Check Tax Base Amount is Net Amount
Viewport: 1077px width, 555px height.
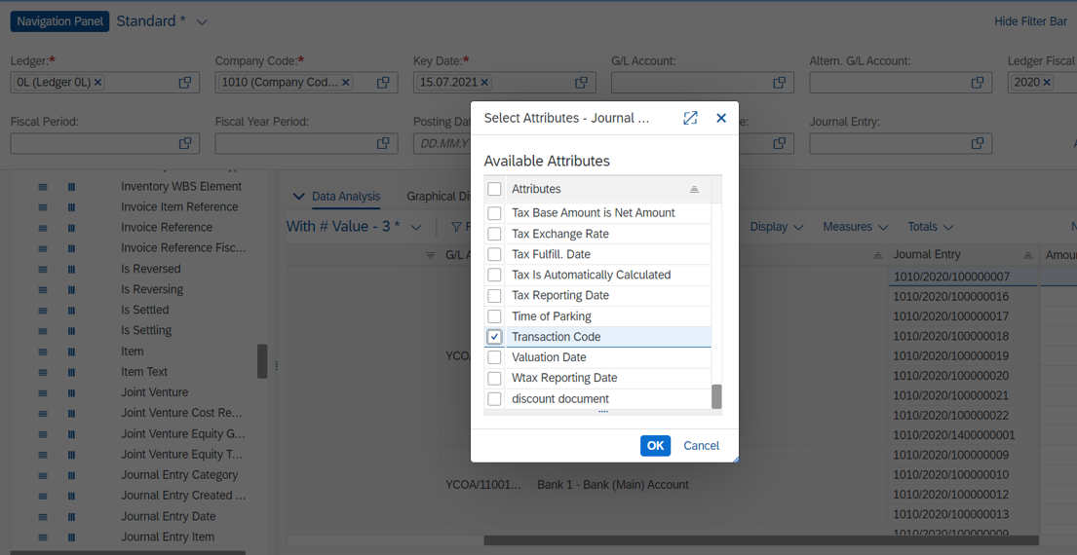click(x=494, y=213)
